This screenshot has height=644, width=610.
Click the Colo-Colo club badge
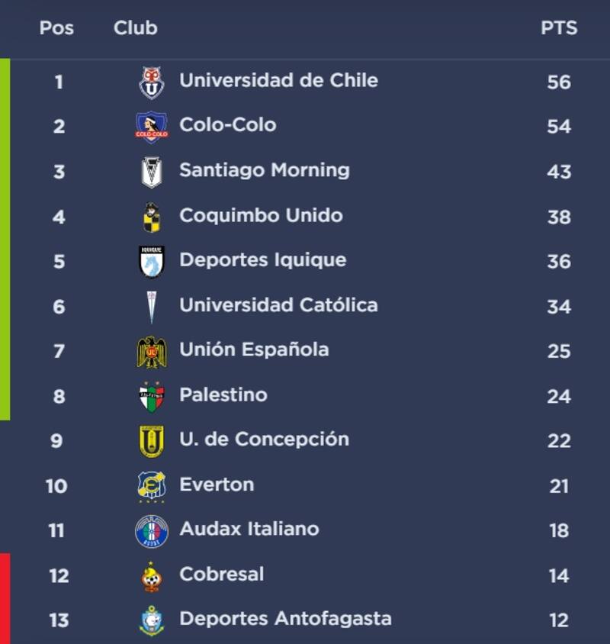[152, 127]
